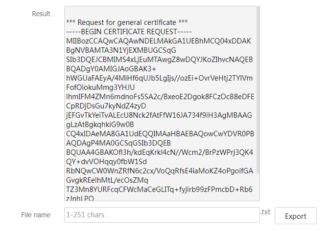Click the line starting with IhmIFM4ZMn6
The image size is (329, 231).
pos(160,97)
